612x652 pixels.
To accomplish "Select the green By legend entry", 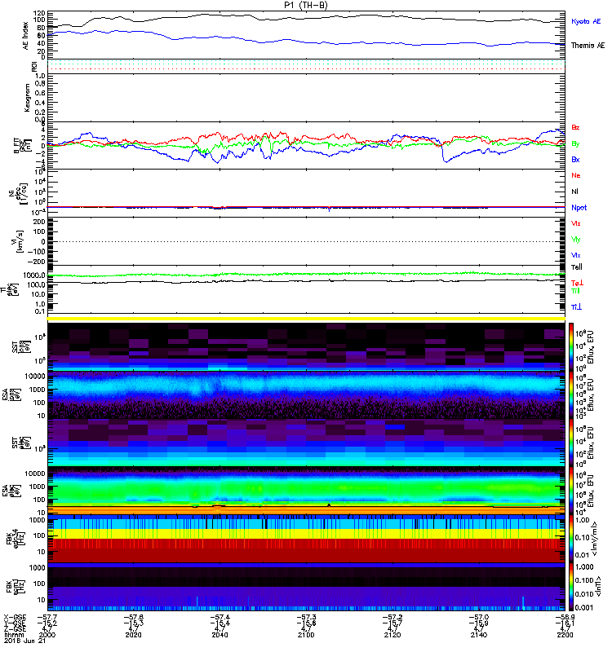I will 575,144.
